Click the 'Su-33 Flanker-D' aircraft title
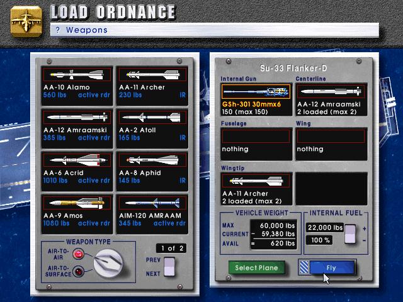The image size is (403, 302). [x=293, y=69]
